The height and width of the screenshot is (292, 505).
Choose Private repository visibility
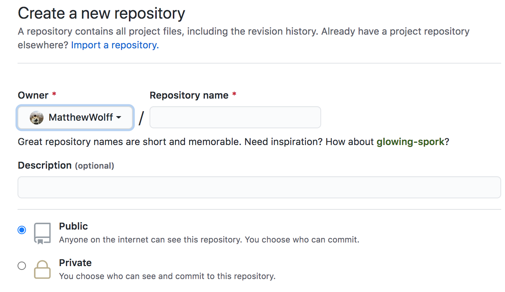tap(22, 265)
